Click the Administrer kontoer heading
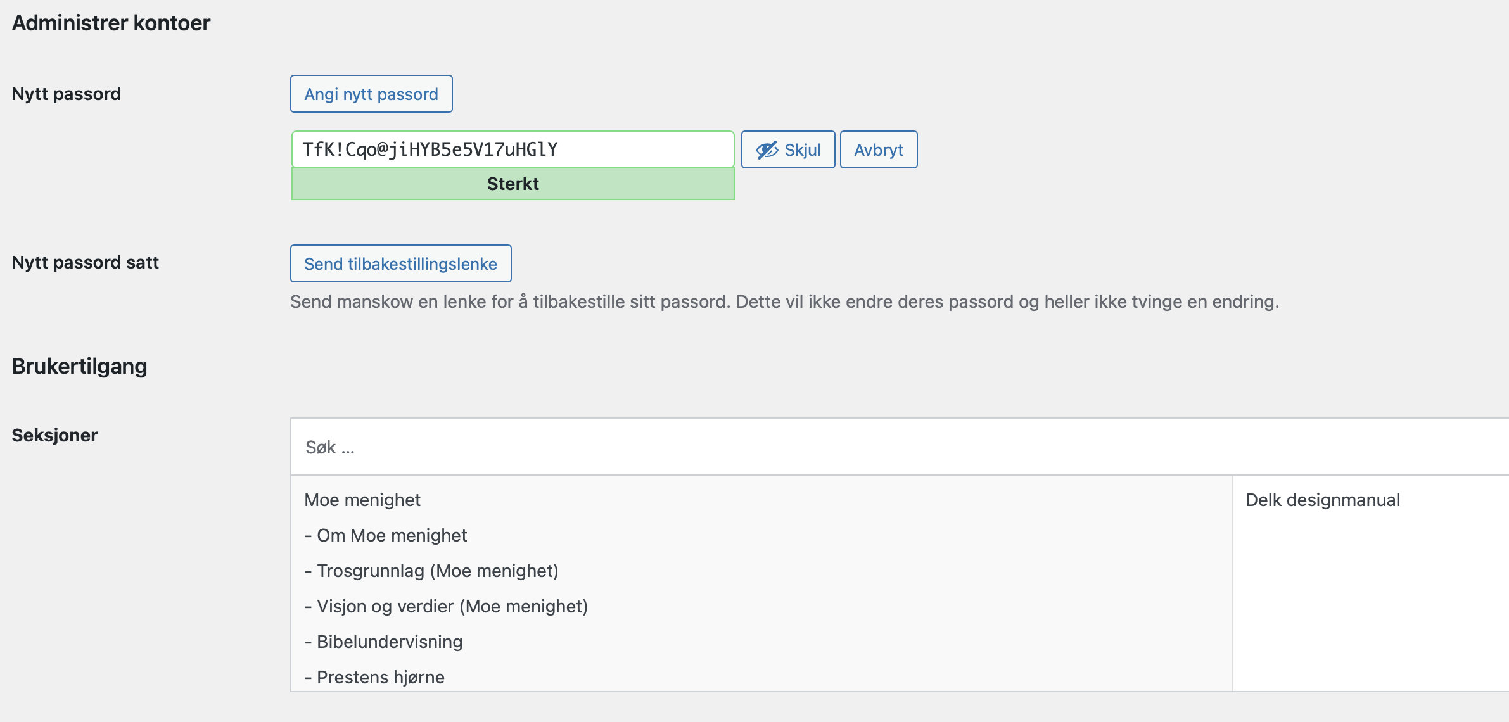This screenshot has height=722, width=1509. click(111, 23)
